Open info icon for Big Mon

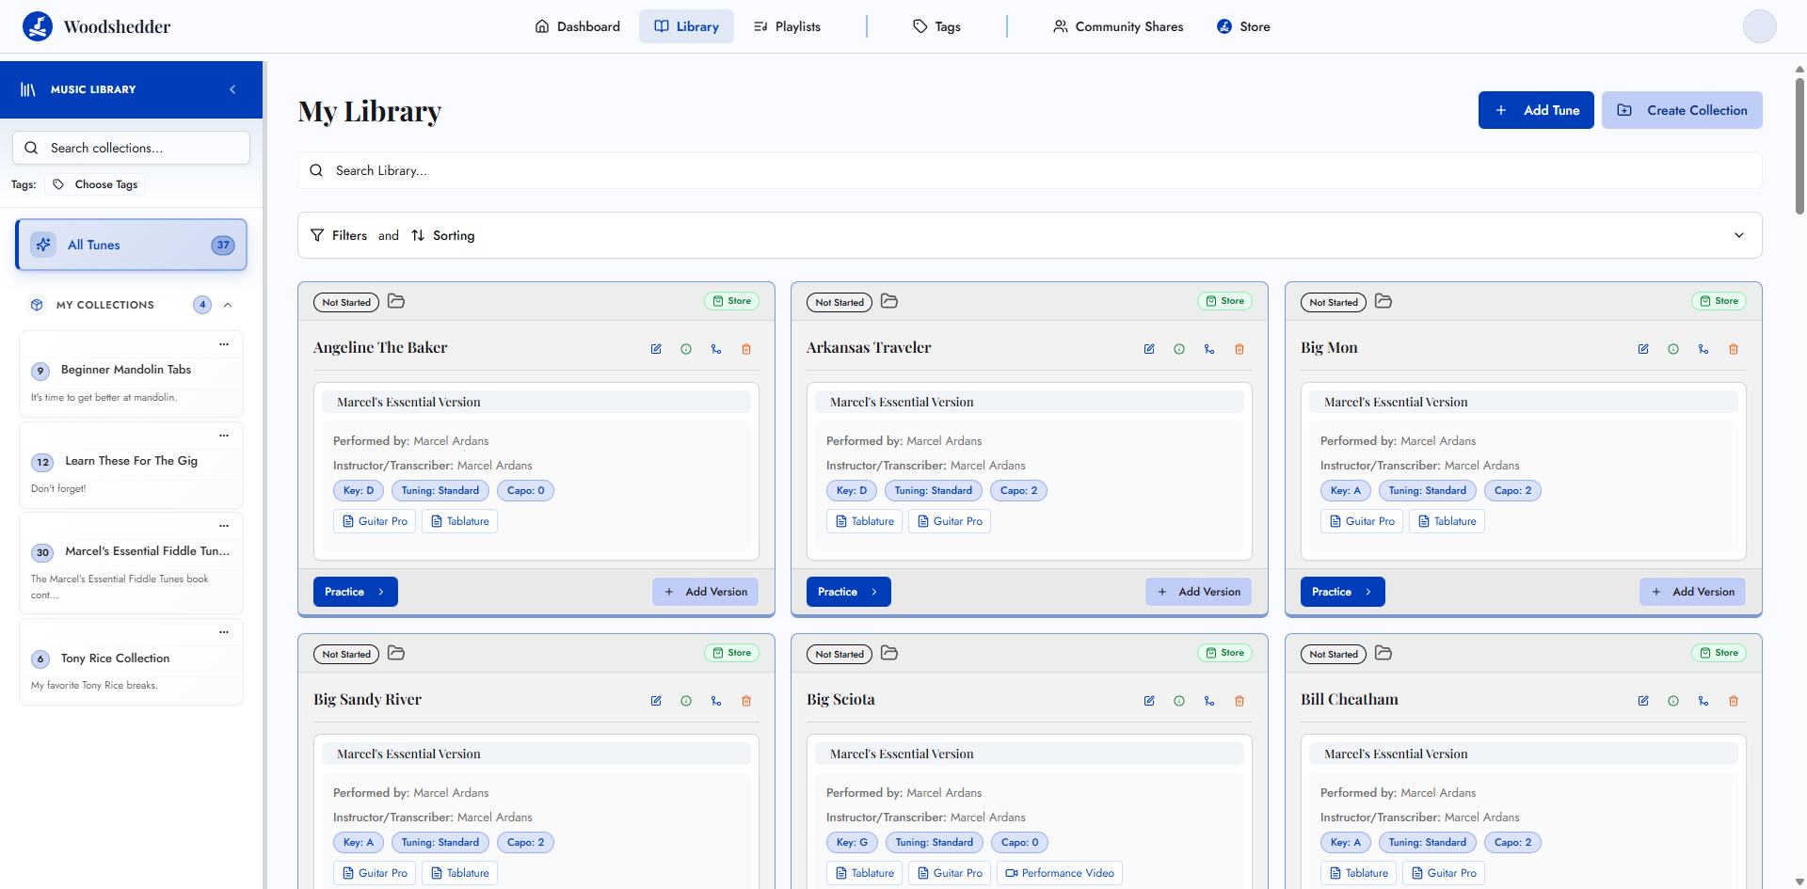pyautogui.click(x=1673, y=349)
